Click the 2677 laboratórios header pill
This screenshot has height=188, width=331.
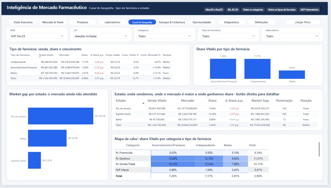(309, 10)
